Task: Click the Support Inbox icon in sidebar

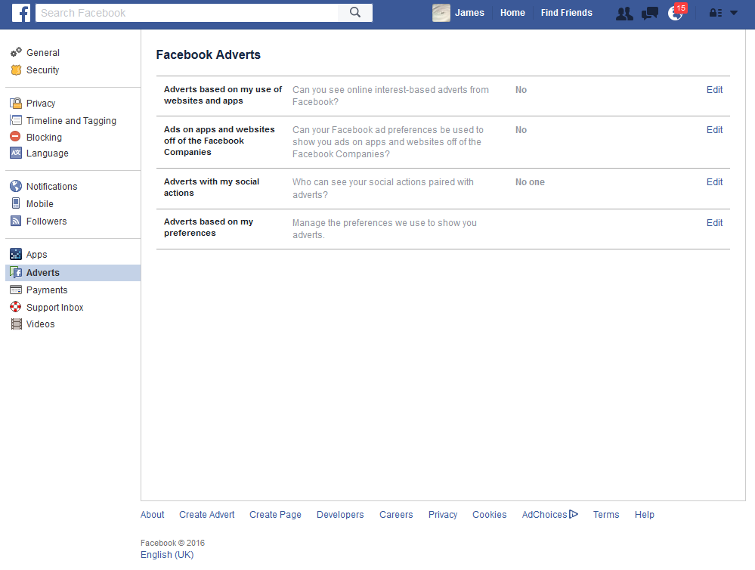Action: click(16, 307)
